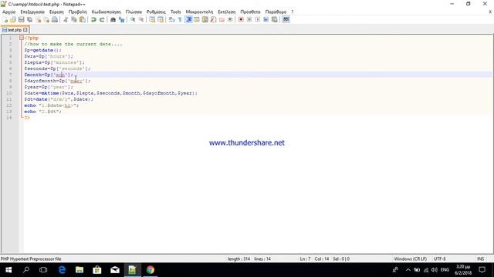Redo the last undone edit
Screen dimensions: 494x277
102,19
